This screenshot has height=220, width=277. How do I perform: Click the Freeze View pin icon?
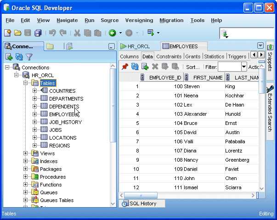coord(125,67)
